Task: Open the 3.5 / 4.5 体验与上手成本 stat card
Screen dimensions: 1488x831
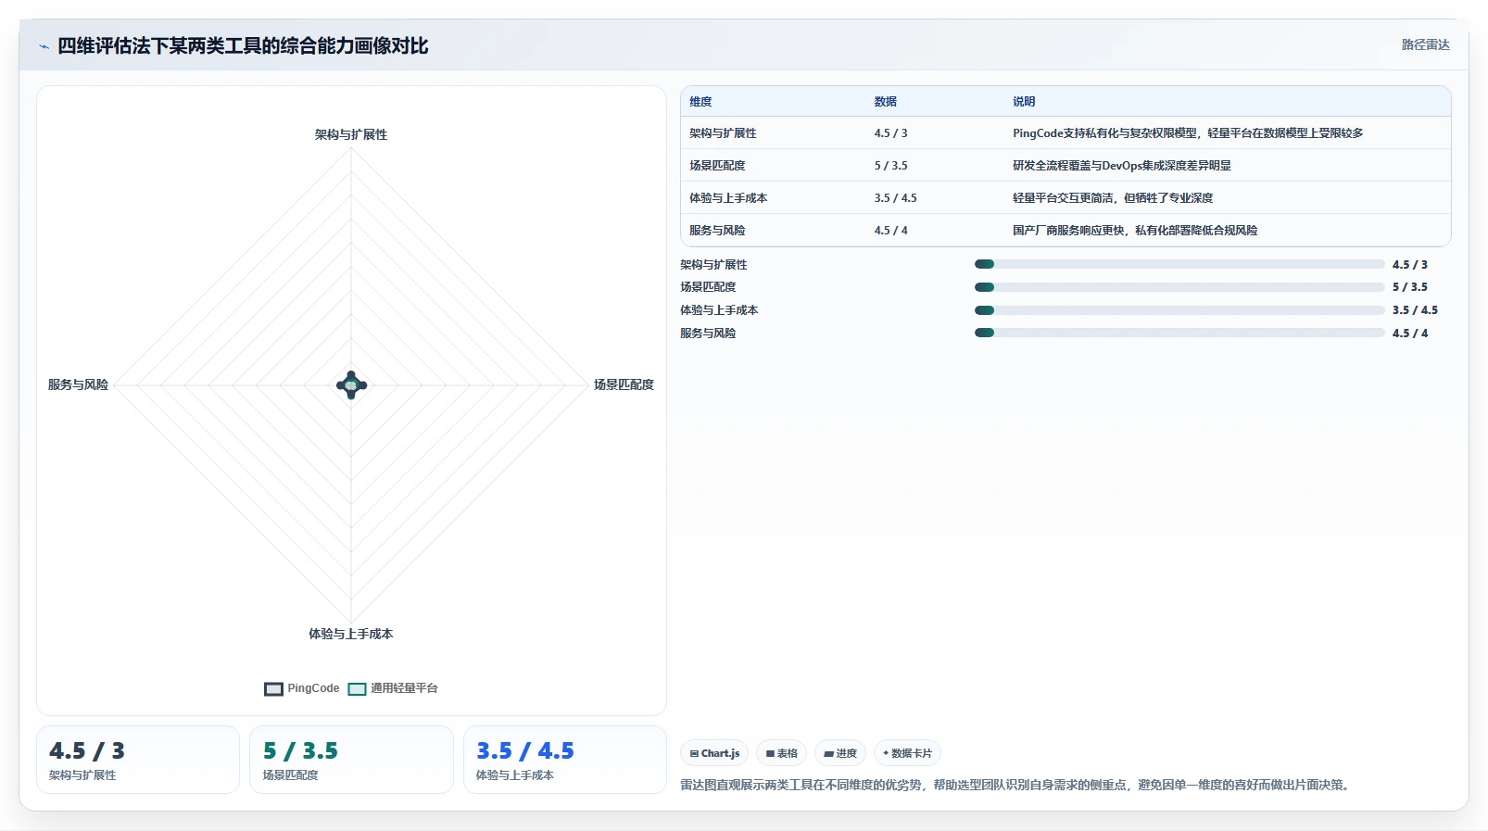Action: [565, 760]
